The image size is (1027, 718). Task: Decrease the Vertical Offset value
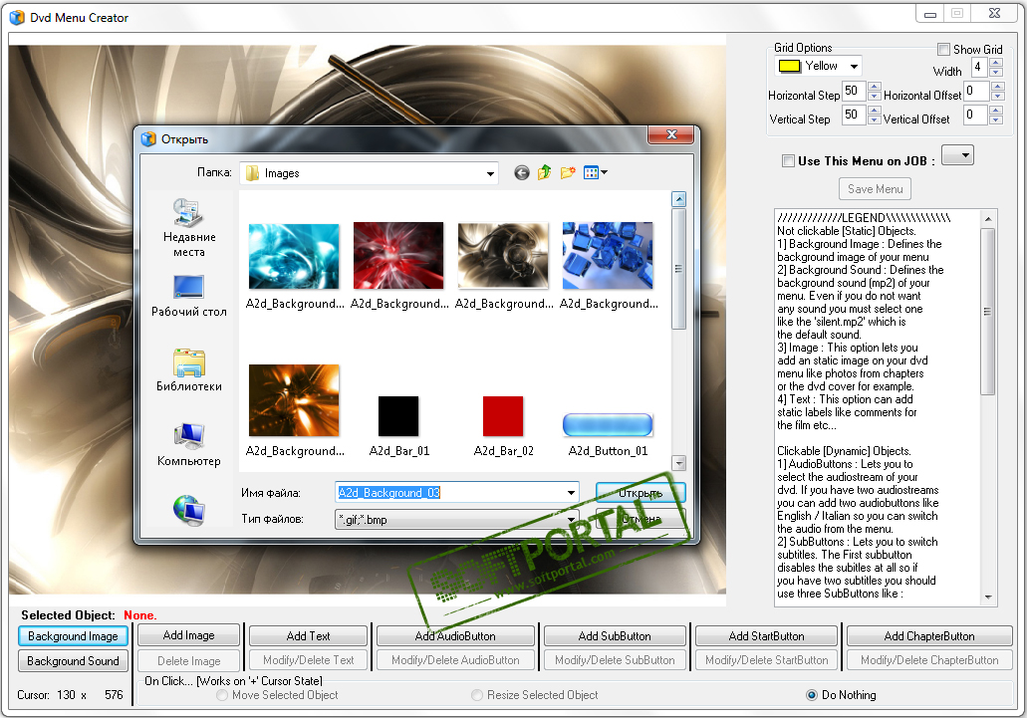pyautogui.click(x=996, y=120)
